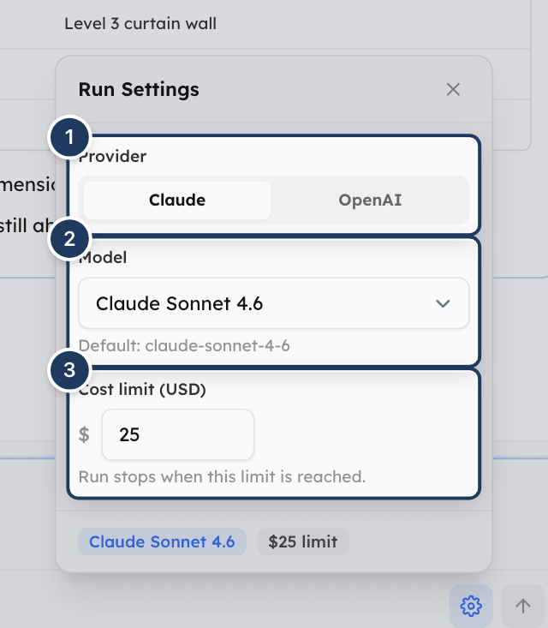Open the Claude Sonnet 4.6 model dropdown

[x=273, y=303]
